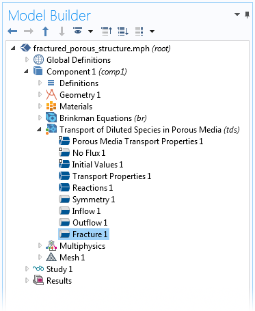Click the Multiphysics node icon
This screenshot has height=311, width=255.
[x=51, y=245]
